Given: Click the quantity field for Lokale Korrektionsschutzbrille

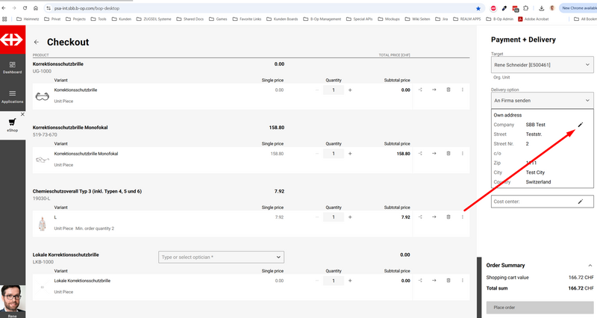Looking at the screenshot, I should (334, 281).
